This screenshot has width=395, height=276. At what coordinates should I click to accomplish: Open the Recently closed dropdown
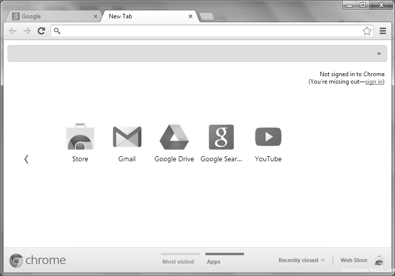[x=301, y=260]
